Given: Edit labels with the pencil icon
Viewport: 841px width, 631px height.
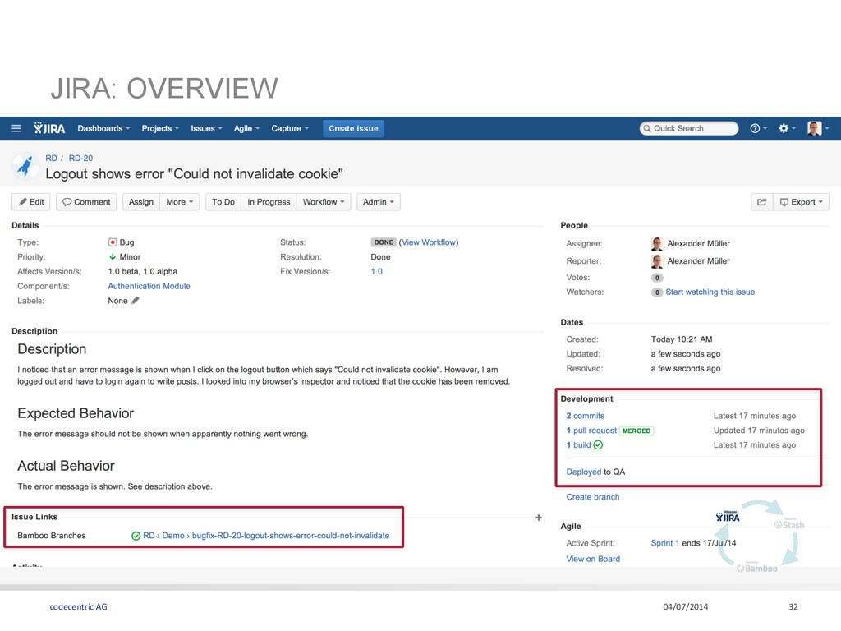Looking at the screenshot, I should (136, 301).
